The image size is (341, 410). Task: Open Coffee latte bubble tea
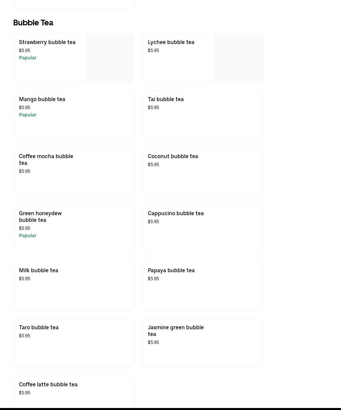pos(48,385)
